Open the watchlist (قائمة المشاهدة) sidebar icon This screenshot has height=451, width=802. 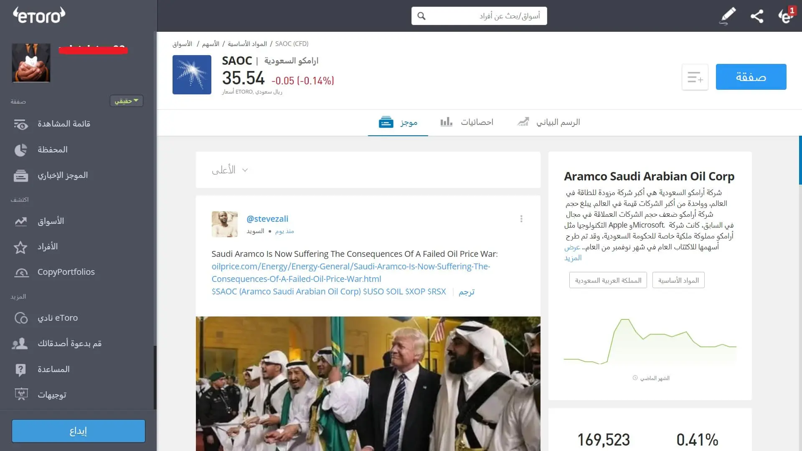(21, 124)
